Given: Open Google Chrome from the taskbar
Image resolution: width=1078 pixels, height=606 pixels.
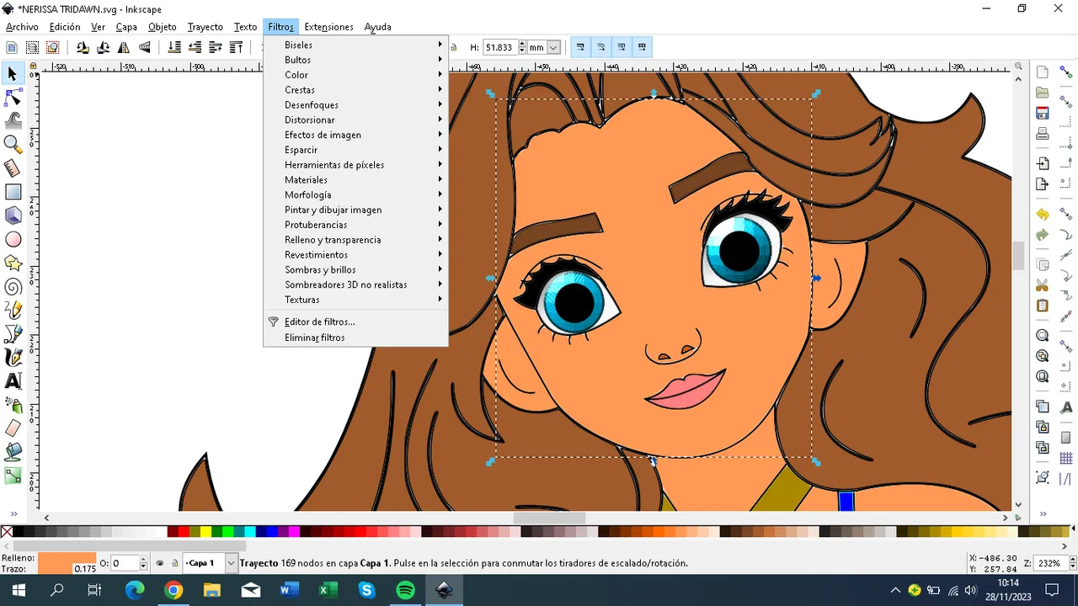Looking at the screenshot, I should click(x=173, y=590).
